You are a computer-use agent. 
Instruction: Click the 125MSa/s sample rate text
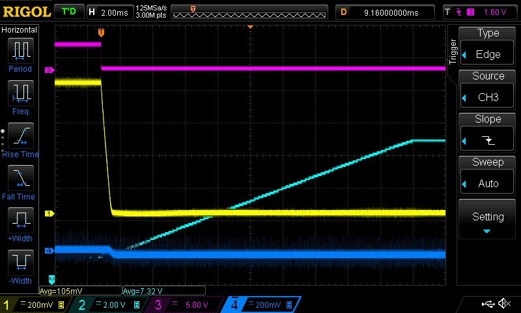click(x=151, y=8)
